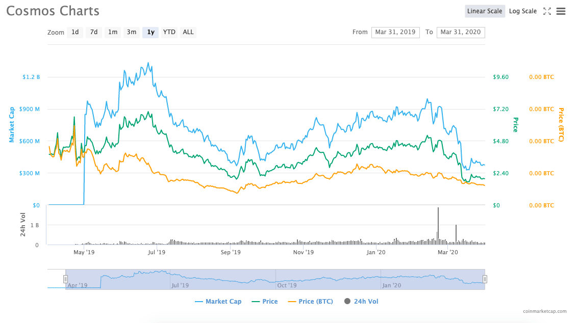The image size is (578, 323).
Task: Click the To date field
Action: tap(461, 32)
